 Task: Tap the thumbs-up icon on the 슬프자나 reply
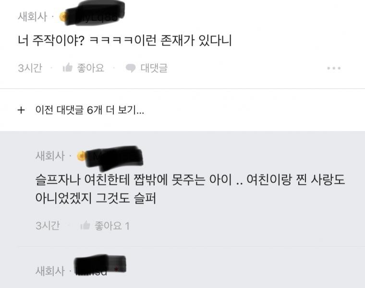point(85,226)
